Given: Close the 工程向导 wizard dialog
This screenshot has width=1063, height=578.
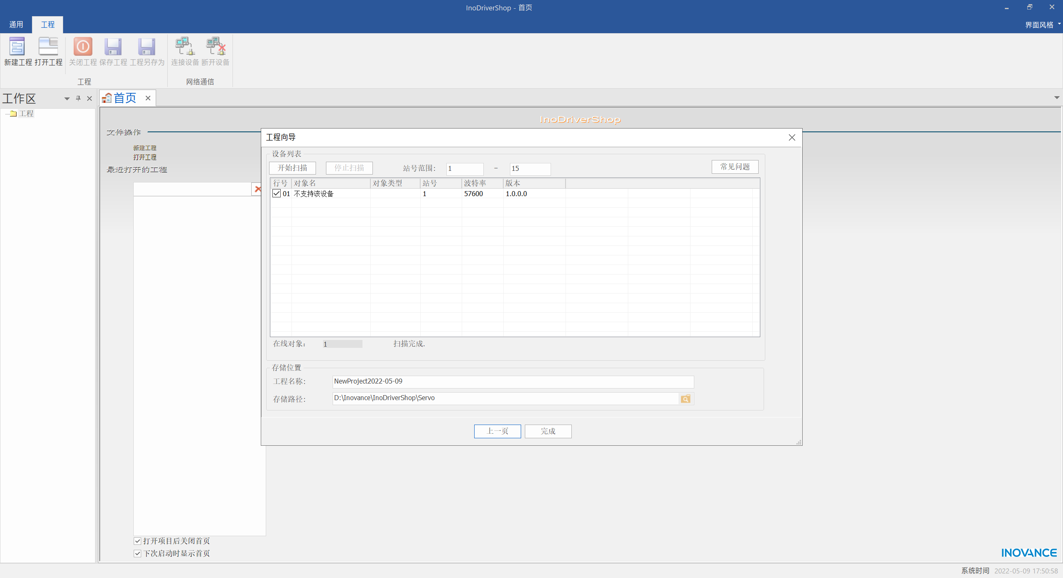Looking at the screenshot, I should pyautogui.click(x=792, y=138).
